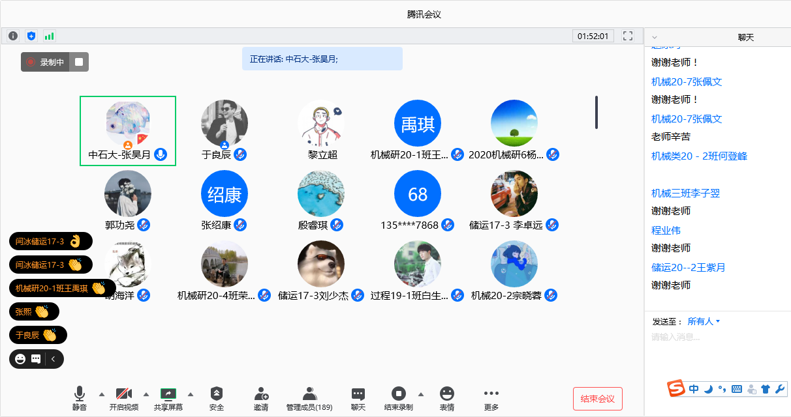Open Manage Members (管理成员) panel
The image size is (791, 417).
coord(309,398)
